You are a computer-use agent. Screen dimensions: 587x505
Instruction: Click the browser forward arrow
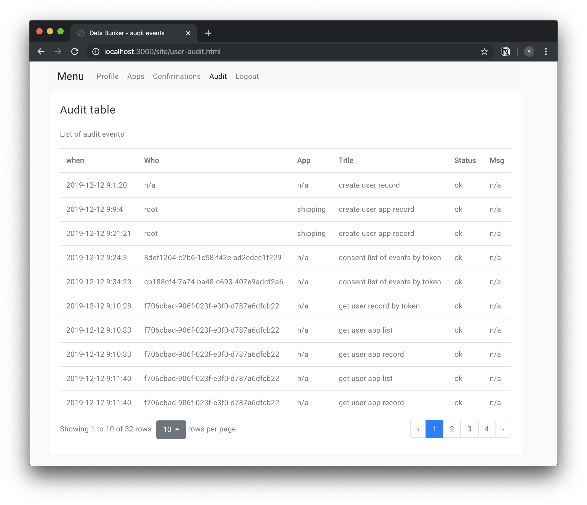[58, 51]
